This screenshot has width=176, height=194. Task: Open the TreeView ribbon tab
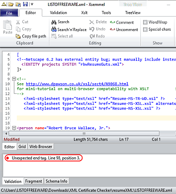pos(133,13)
